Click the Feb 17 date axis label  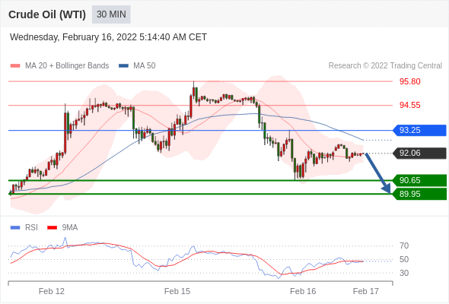pyautogui.click(x=366, y=291)
